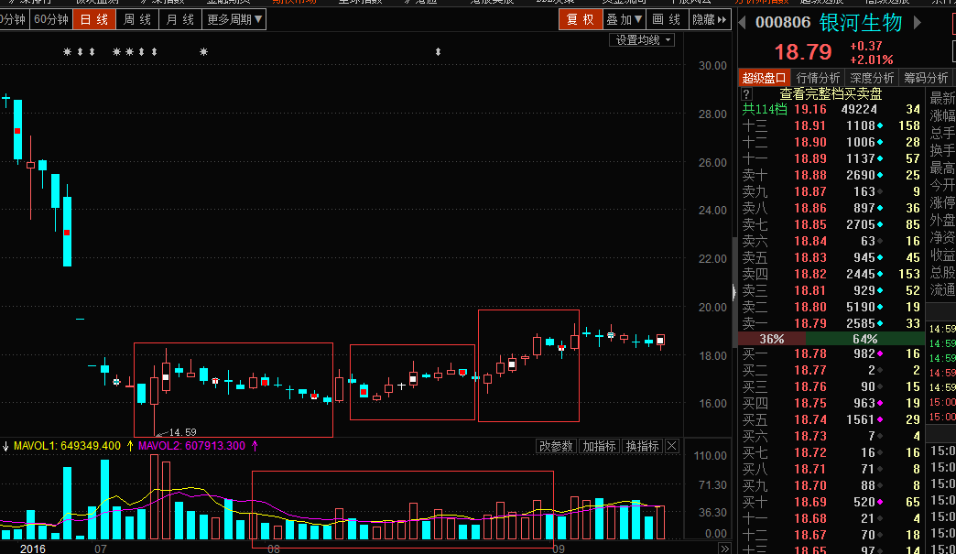This screenshot has width=956, height=554.
Task: Open the 更多周期 period dropdown
Action: pos(234,19)
